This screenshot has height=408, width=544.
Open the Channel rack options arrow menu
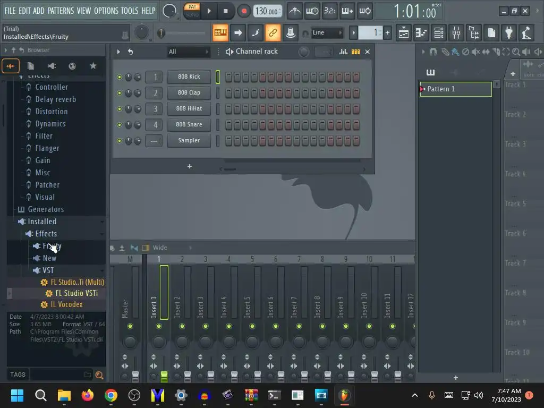pyautogui.click(x=118, y=52)
